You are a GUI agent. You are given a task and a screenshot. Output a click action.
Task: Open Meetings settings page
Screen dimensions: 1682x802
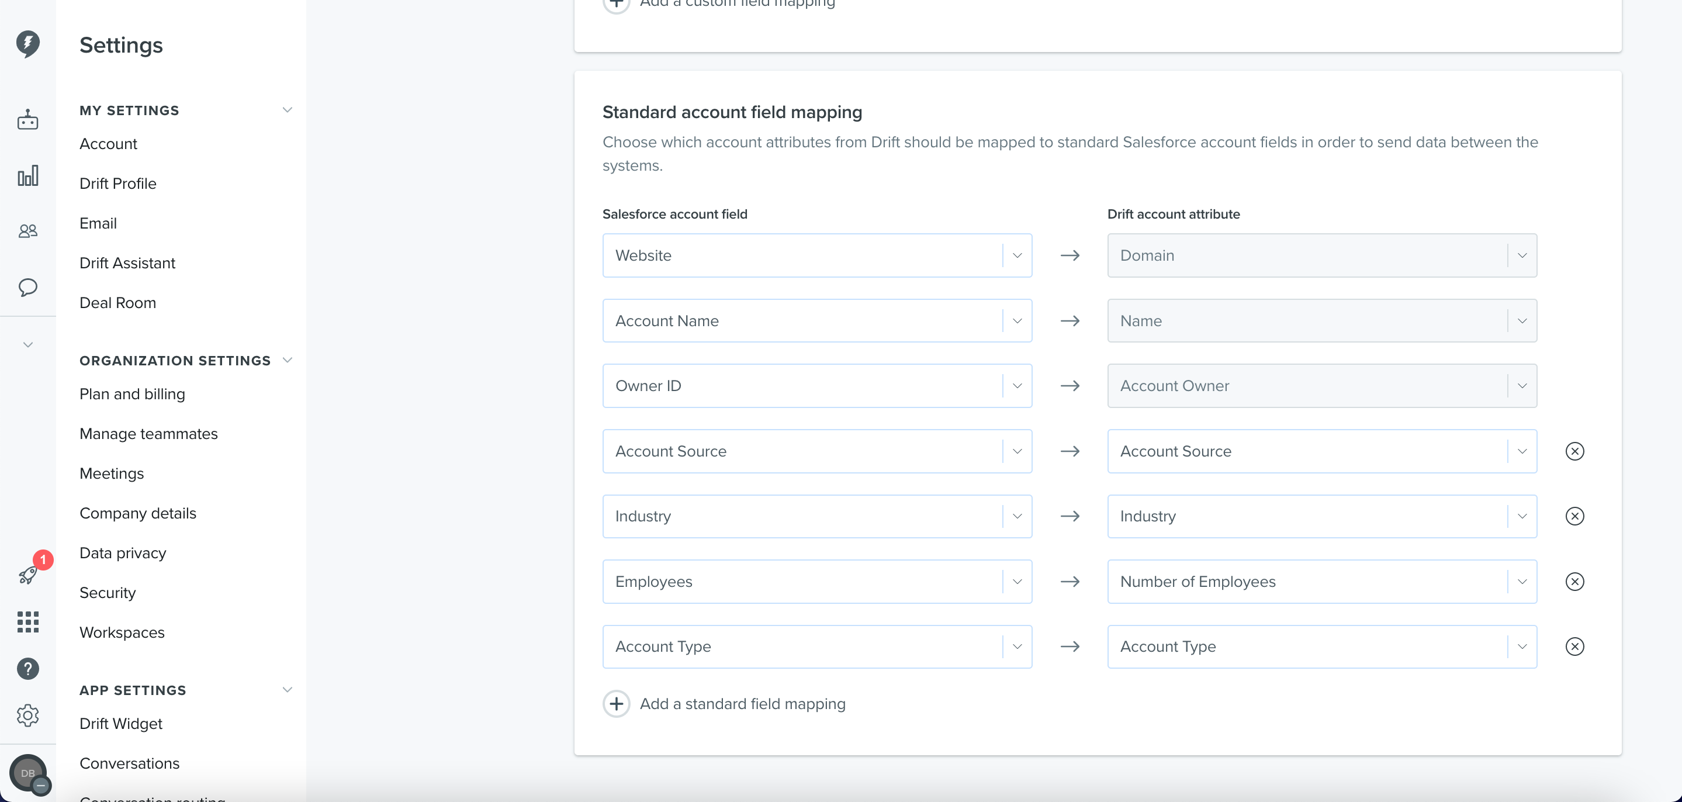(112, 473)
